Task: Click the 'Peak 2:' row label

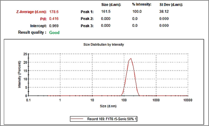Action: coord(86,19)
